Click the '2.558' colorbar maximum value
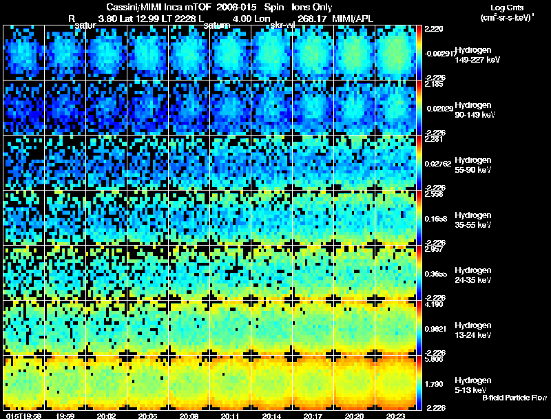 click(434, 194)
